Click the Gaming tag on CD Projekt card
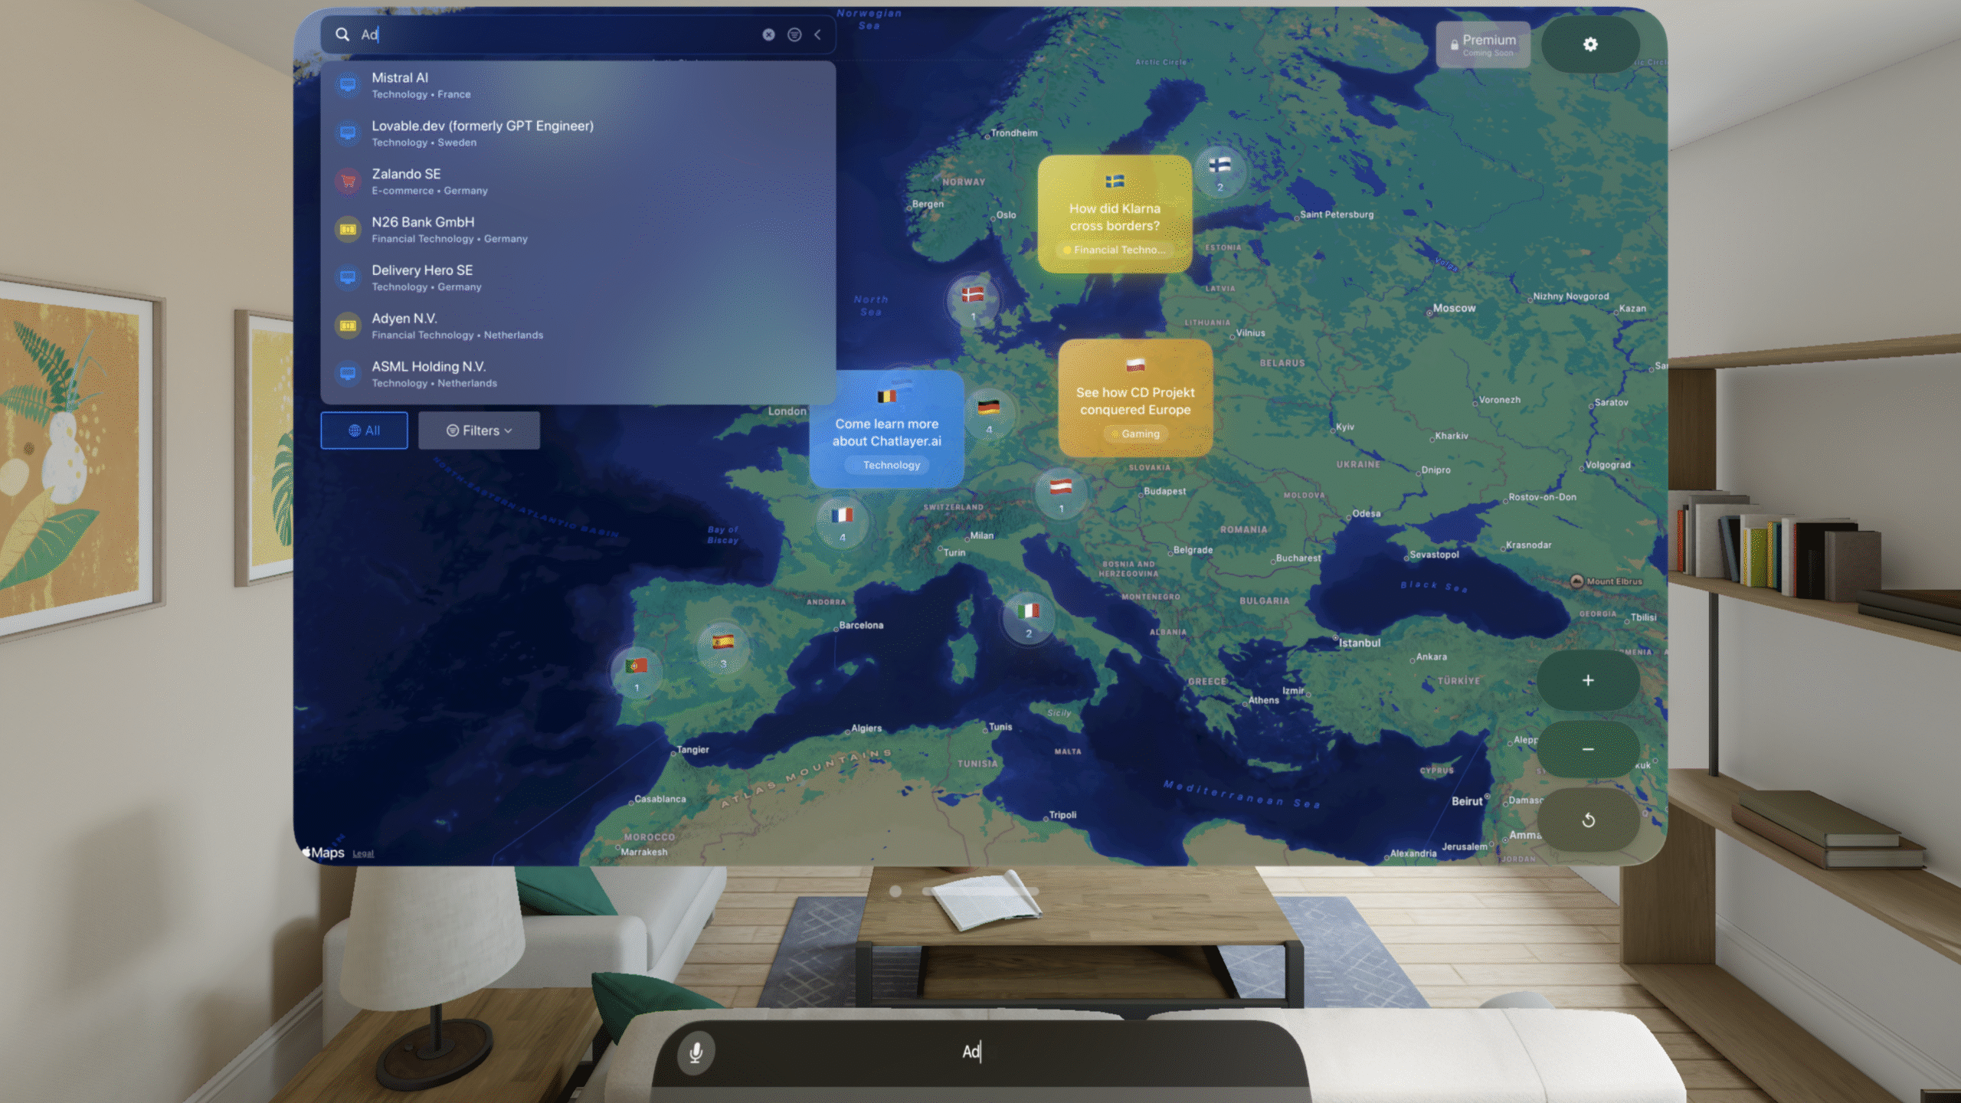Screen dimensions: 1961x1103 click(1135, 434)
